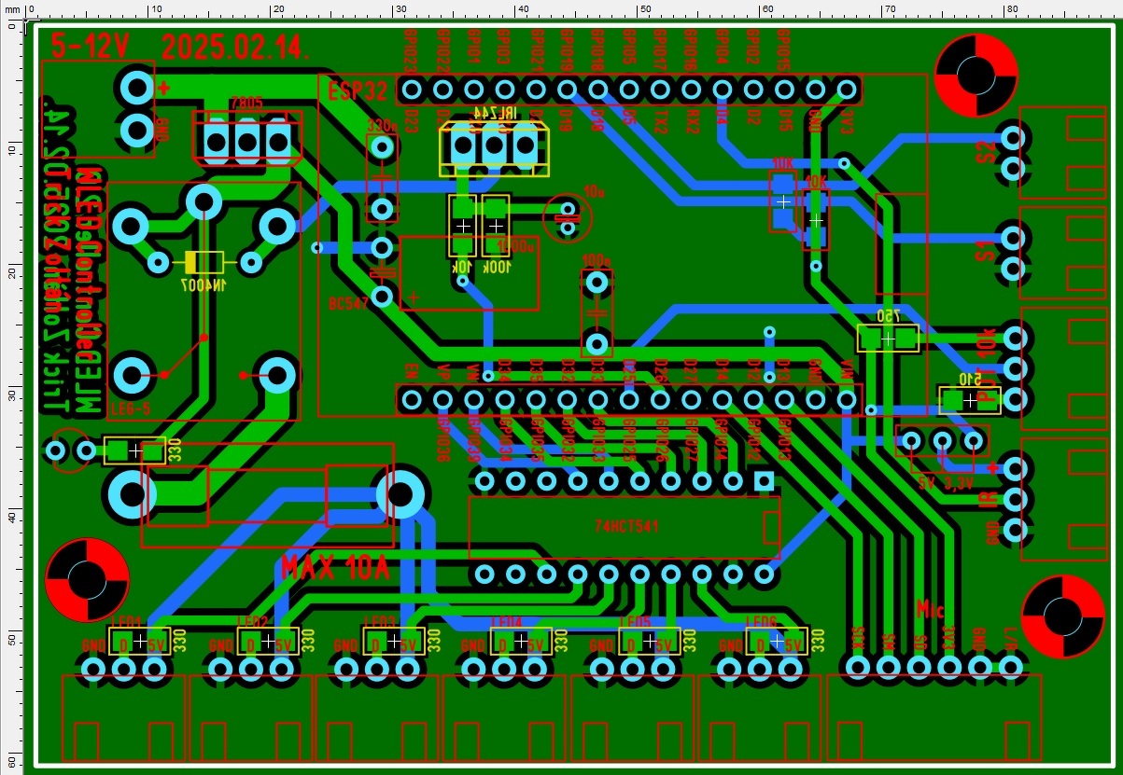Click the 510 resistor SMD footprint

click(970, 400)
